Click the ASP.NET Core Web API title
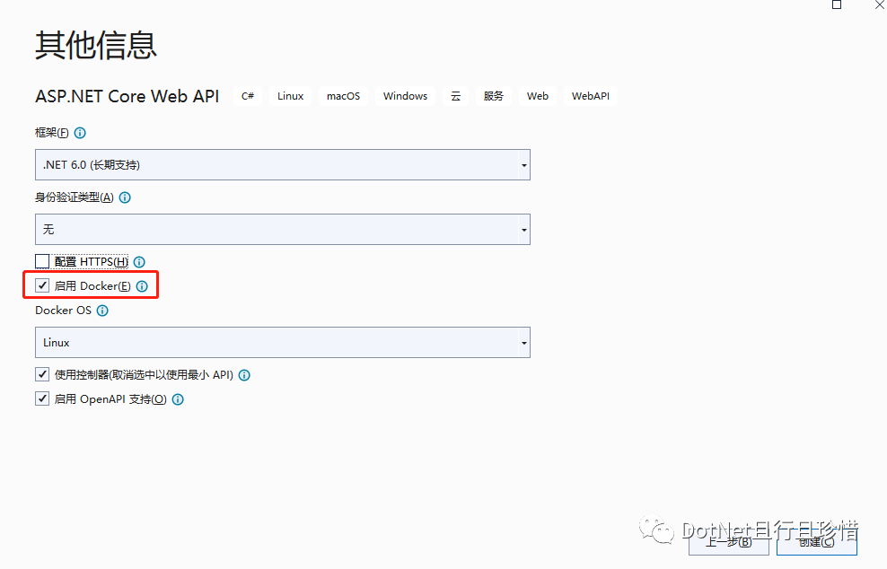 (x=127, y=96)
